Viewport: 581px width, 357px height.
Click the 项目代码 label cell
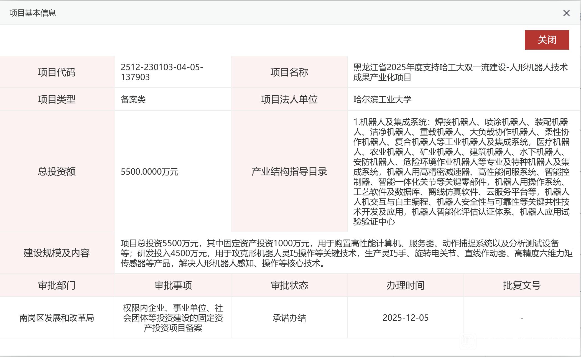coord(57,72)
